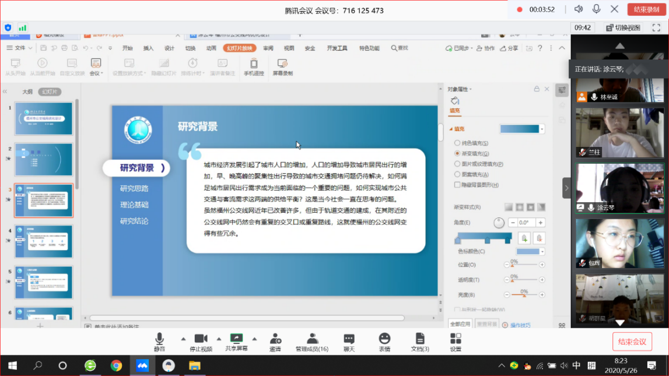Open the Animation (动画) ribbon tab
This screenshot has width=669, height=376.
(211, 48)
